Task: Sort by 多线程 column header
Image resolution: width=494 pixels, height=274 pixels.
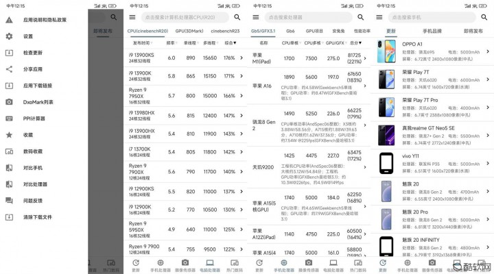Action: [210, 42]
